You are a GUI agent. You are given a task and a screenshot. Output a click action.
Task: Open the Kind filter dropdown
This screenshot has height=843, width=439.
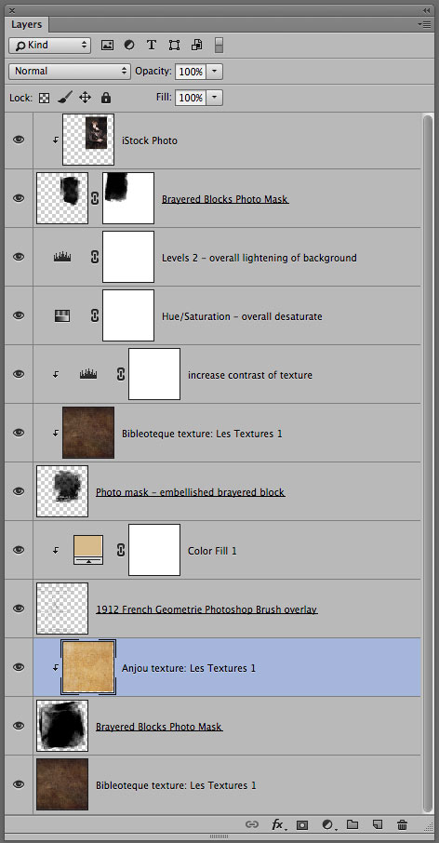[x=49, y=46]
